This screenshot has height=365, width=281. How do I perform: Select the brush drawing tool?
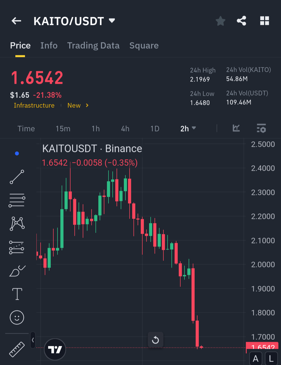17,271
